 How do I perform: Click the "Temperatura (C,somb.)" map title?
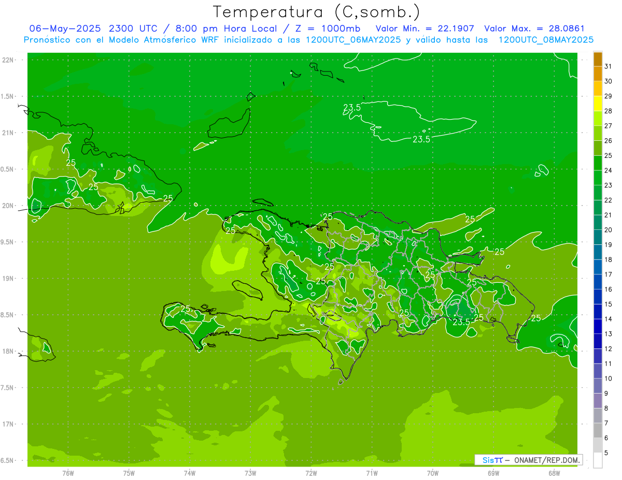pyautogui.click(x=317, y=12)
